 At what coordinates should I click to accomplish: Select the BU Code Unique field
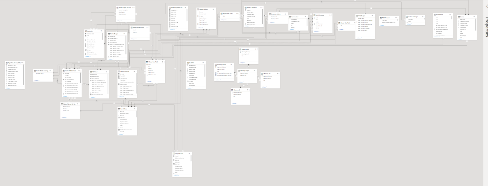[x=40, y=73]
